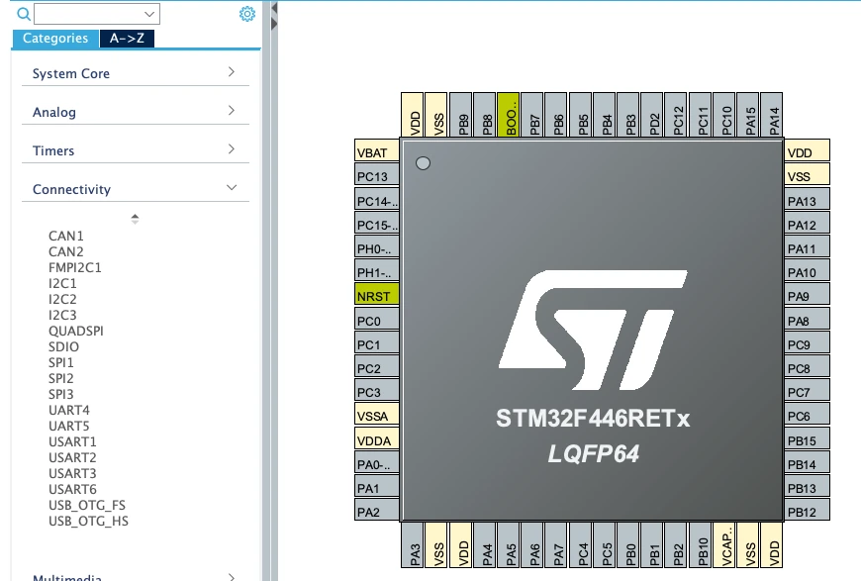Click pin PA2 on the left side
Viewport: 861px width, 581px height.
tap(377, 512)
